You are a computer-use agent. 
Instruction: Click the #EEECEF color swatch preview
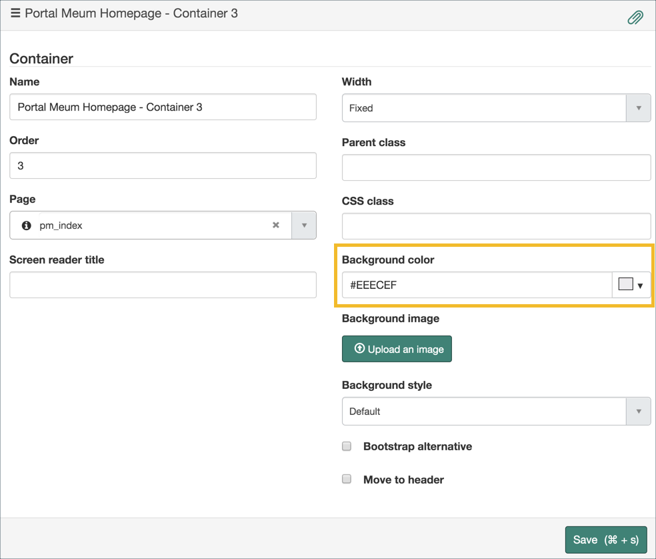click(625, 284)
